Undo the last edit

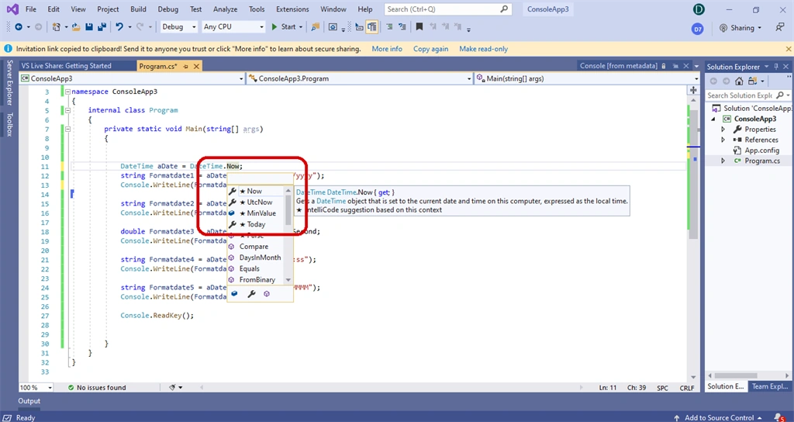click(x=119, y=27)
